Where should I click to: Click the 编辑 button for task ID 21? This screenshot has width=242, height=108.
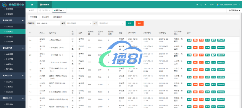tap(189, 47)
